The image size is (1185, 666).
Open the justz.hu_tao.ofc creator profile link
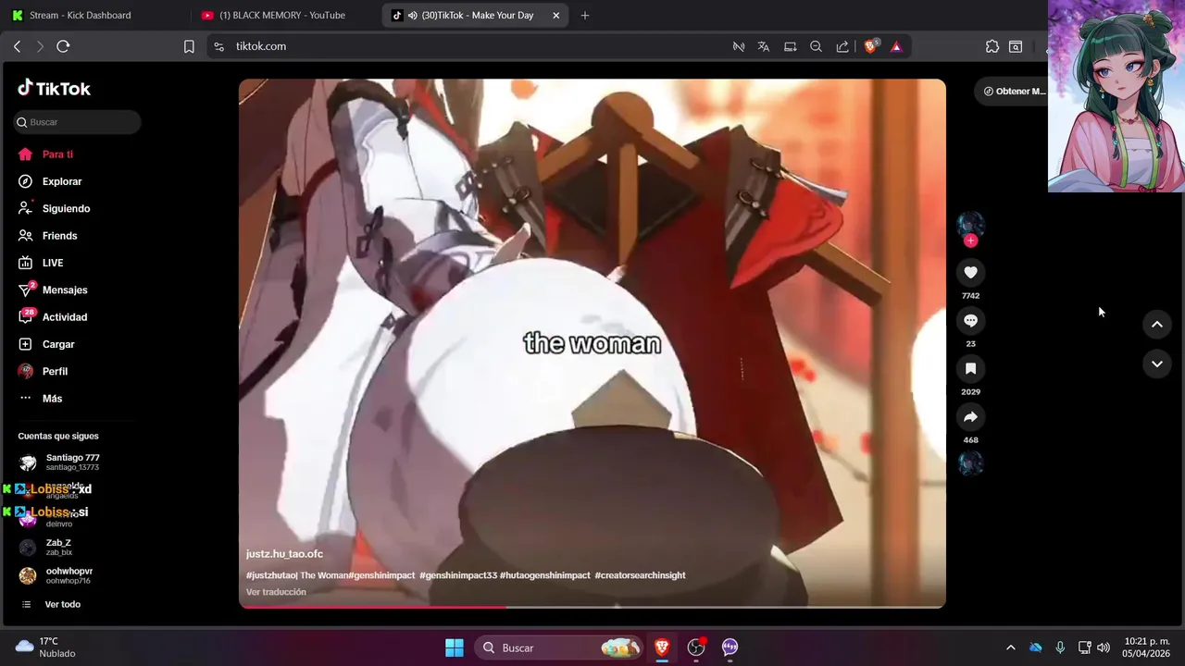point(284,554)
